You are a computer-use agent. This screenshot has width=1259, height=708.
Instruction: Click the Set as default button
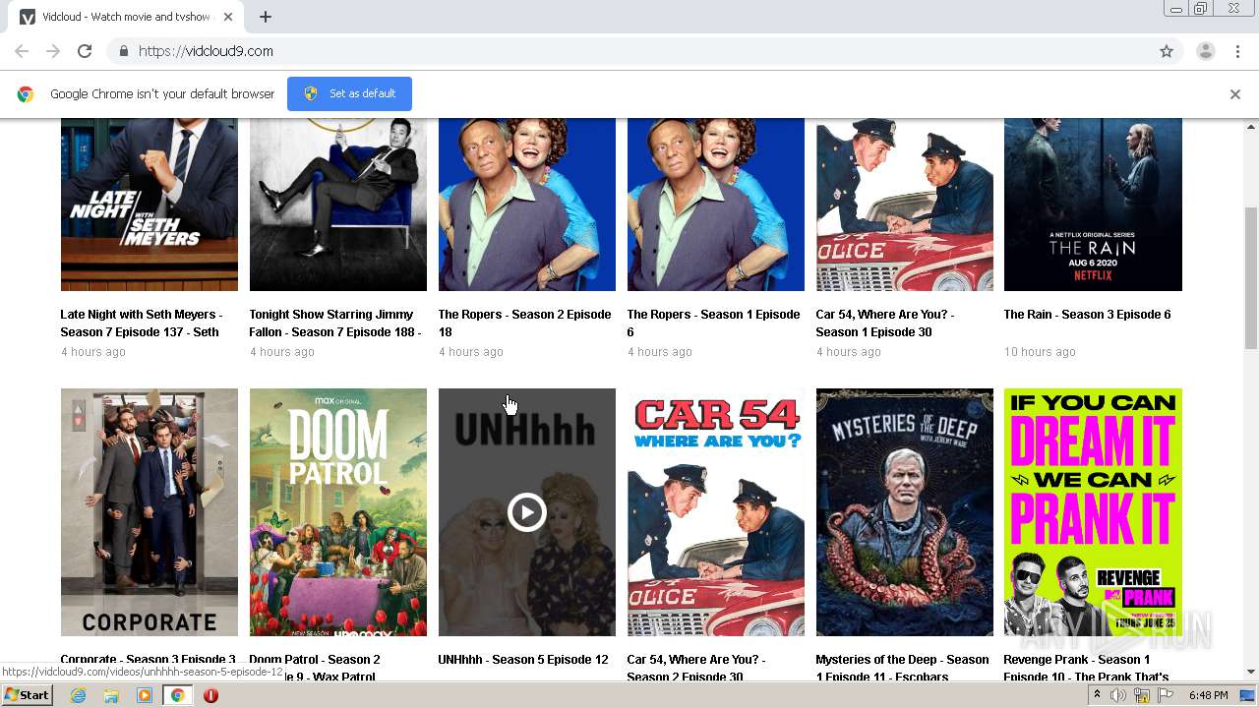(349, 93)
